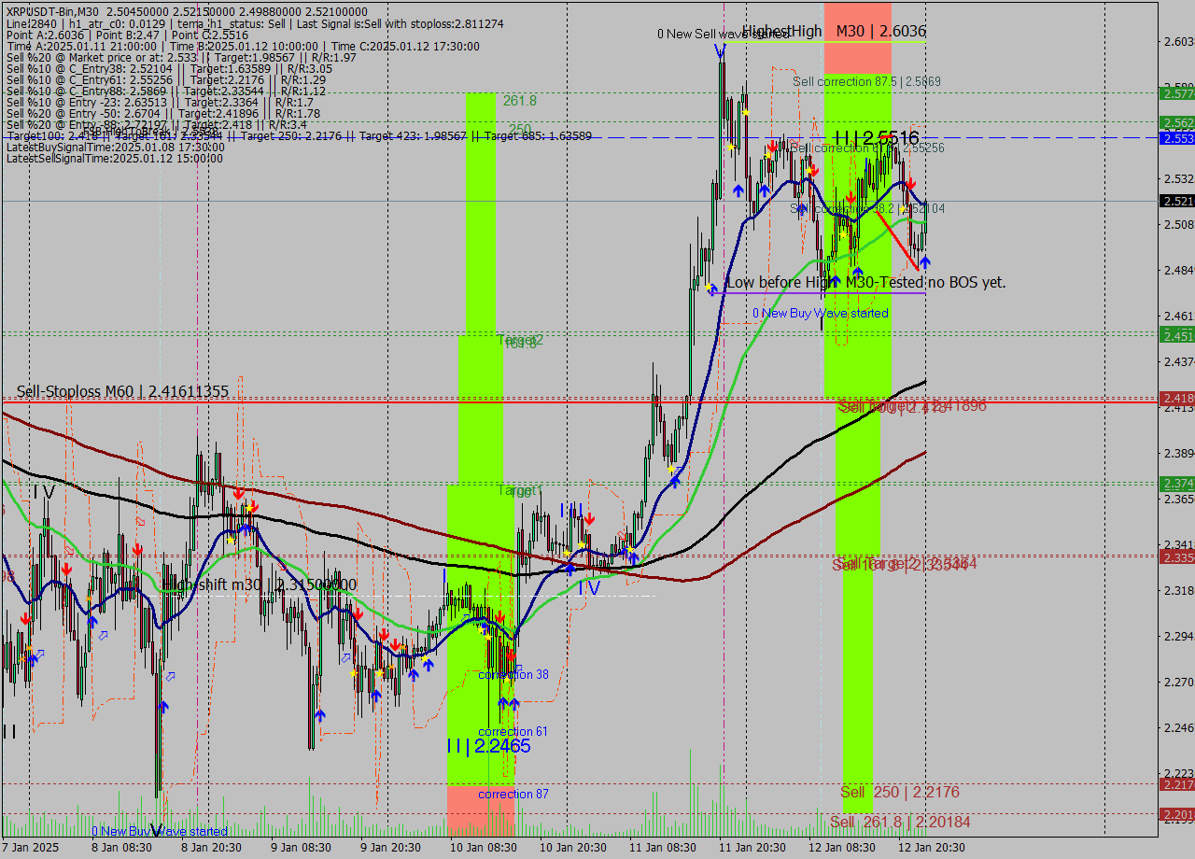This screenshot has height=859, width=1195.
Task: Select the '8 Jan 08:30' time axis label
Action: point(120,847)
